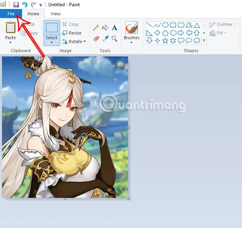The image size is (242, 228).
Task: Switch to the Home tab
Action: (x=33, y=14)
